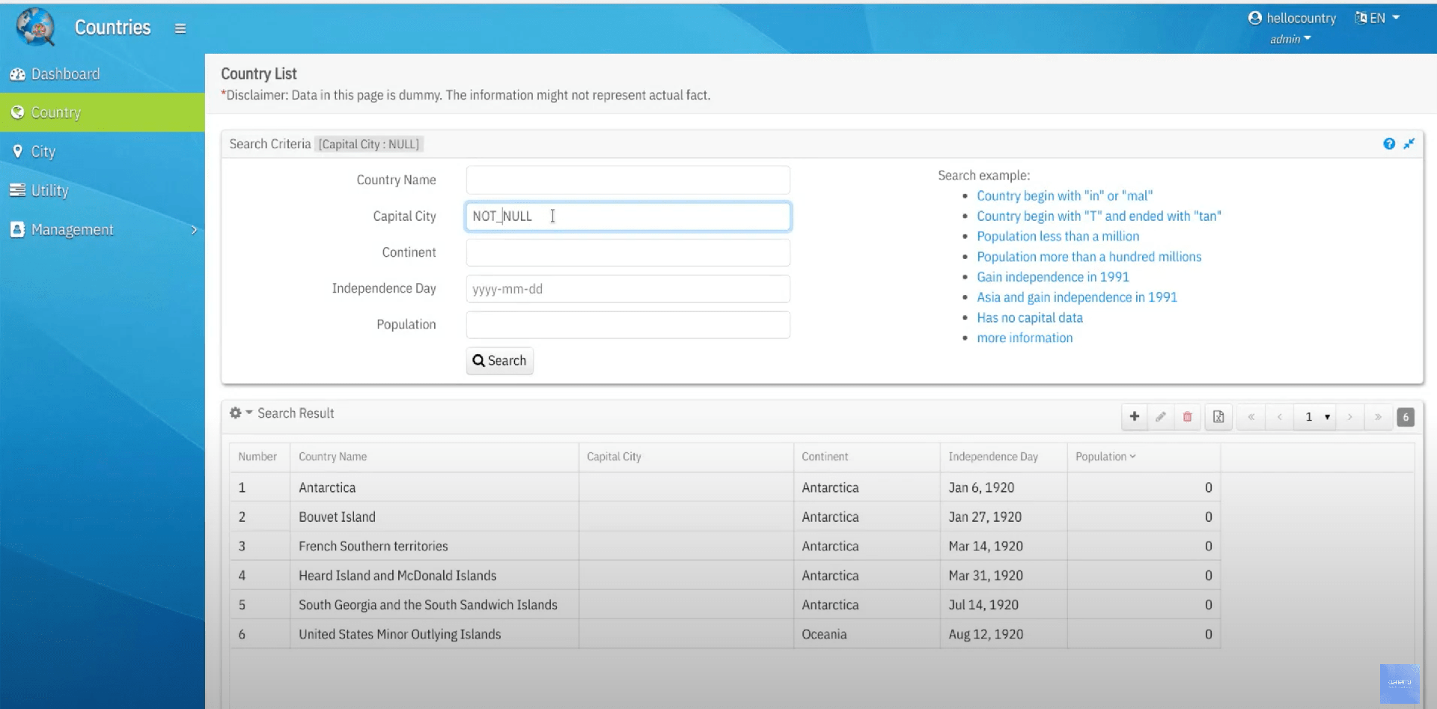Open example: Asia and gain independence in 1991
Screen dimensions: 1437x709
pos(1076,296)
